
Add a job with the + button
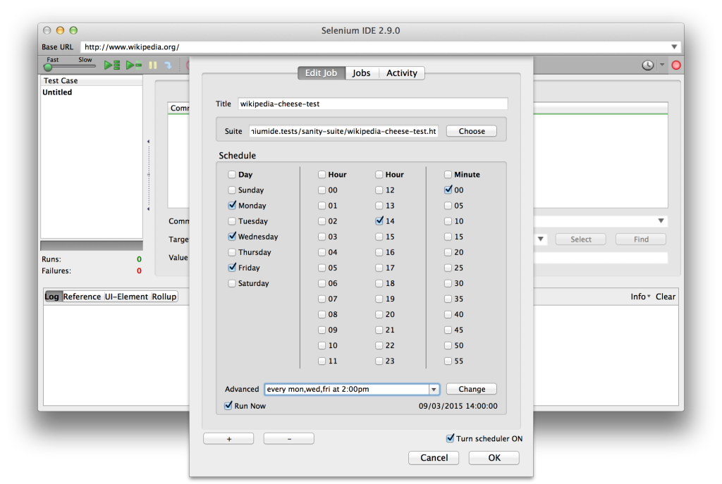(x=229, y=439)
